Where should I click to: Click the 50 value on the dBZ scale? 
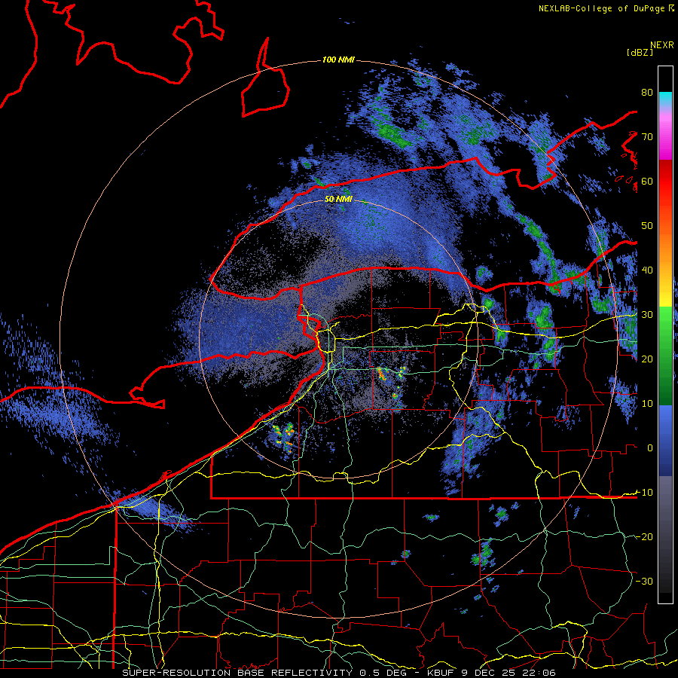coord(647,226)
